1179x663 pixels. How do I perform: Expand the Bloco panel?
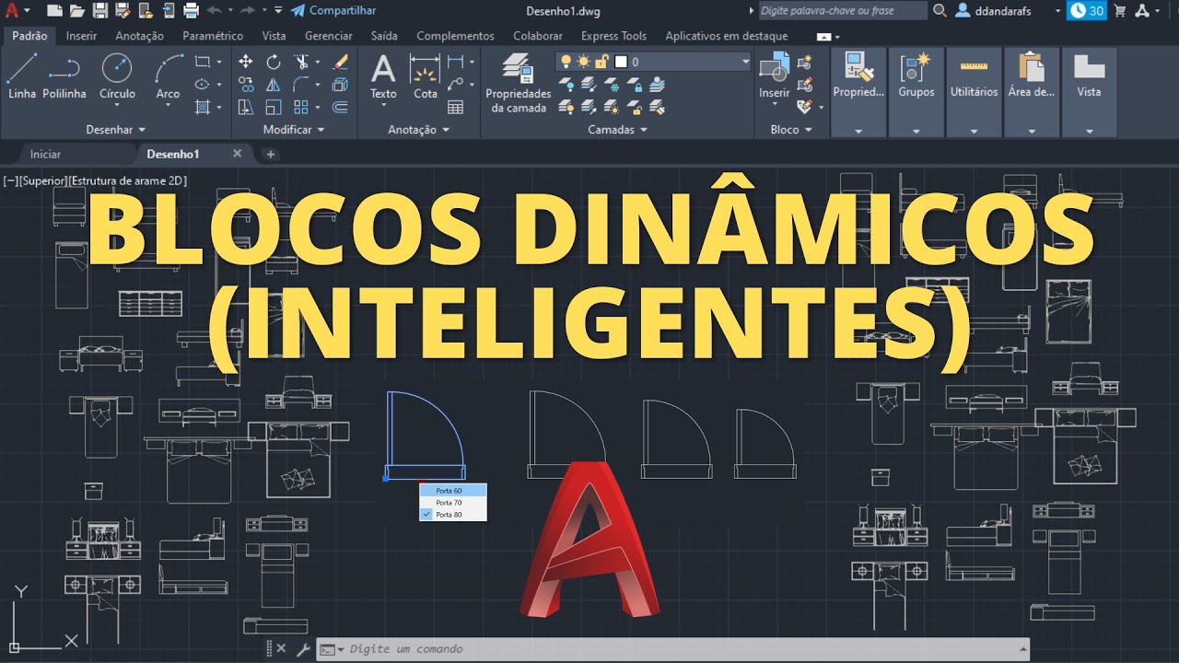(791, 130)
